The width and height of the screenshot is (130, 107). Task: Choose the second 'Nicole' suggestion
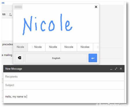tap(37, 47)
